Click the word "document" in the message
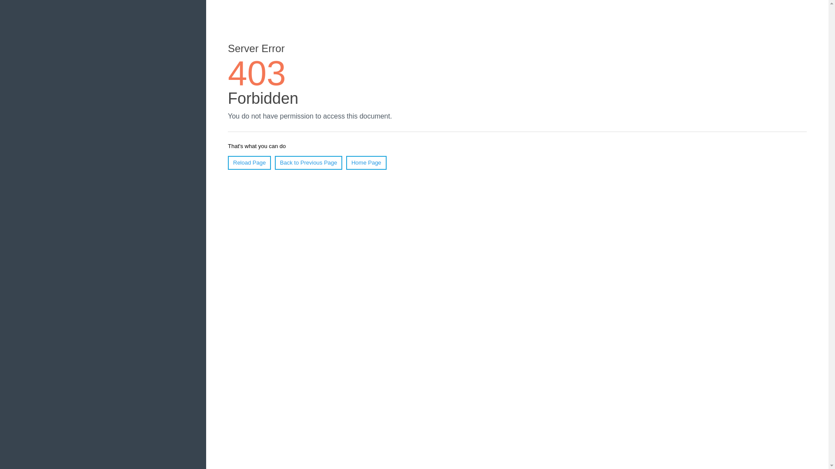835x469 pixels. tap(375, 116)
